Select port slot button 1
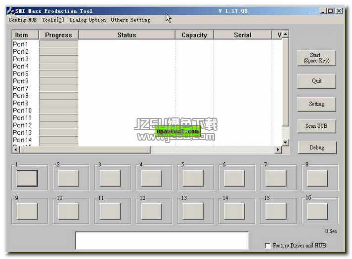This screenshot has width=352, height=259. (27, 178)
